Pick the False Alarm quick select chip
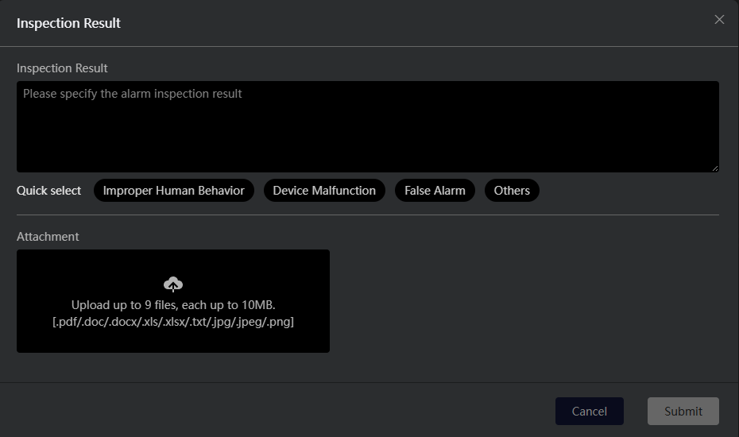This screenshot has width=739, height=437. click(x=435, y=191)
